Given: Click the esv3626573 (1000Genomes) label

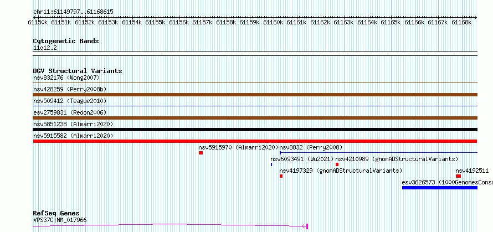Looking at the screenshot, I should (x=447, y=182).
